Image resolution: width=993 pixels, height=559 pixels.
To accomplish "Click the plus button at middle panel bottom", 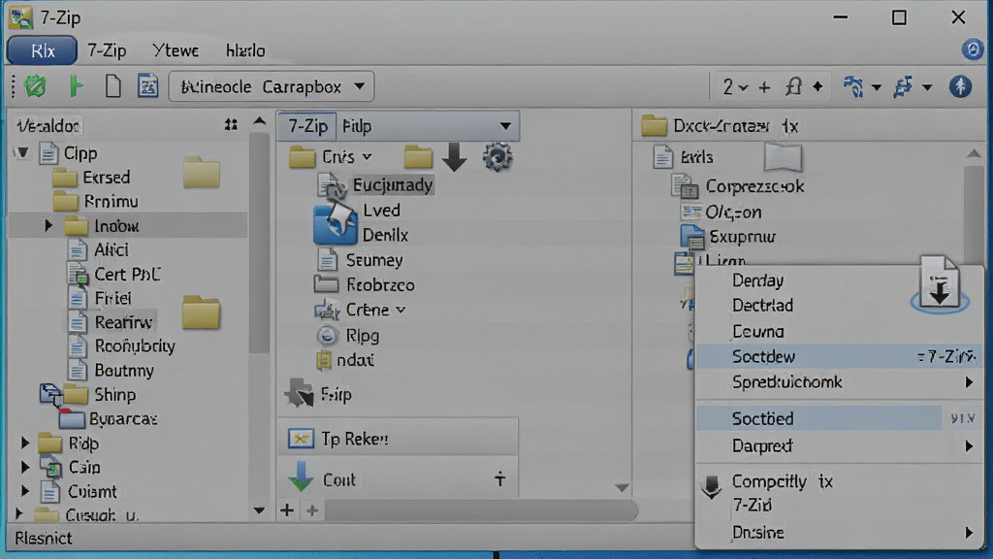I will click(x=287, y=510).
